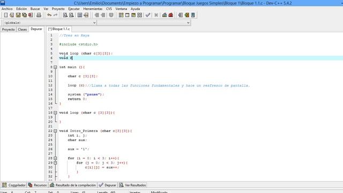The height and width of the screenshot is (193, 343).
Task: Open the Archivo menu
Action: 7,9
